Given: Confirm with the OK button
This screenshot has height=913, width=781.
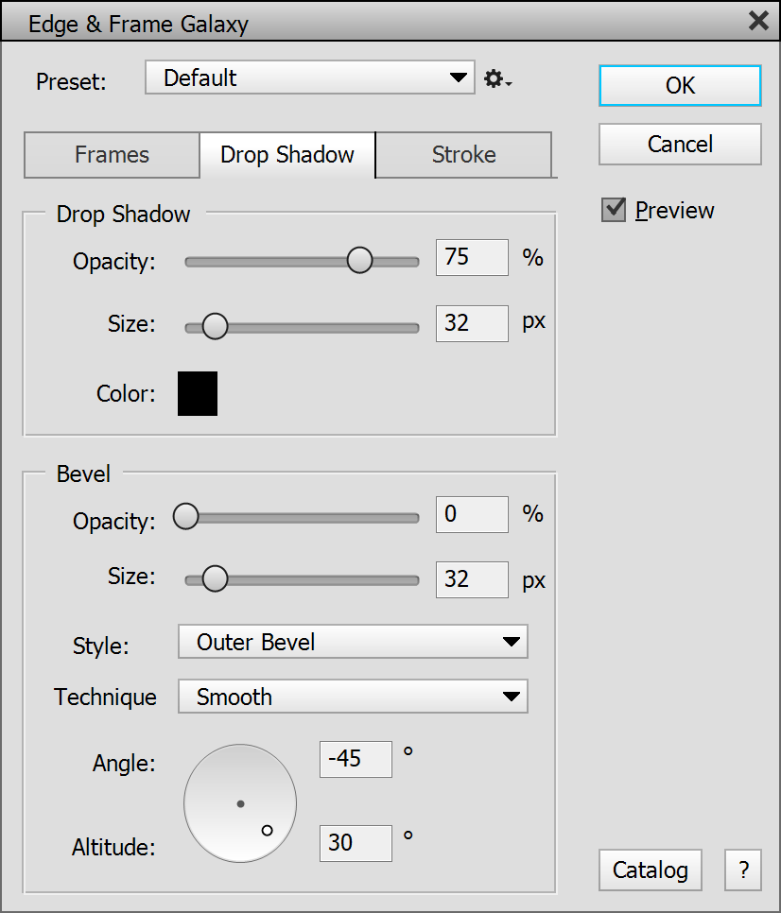Looking at the screenshot, I should pyautogui.click(x=680, y=86).
